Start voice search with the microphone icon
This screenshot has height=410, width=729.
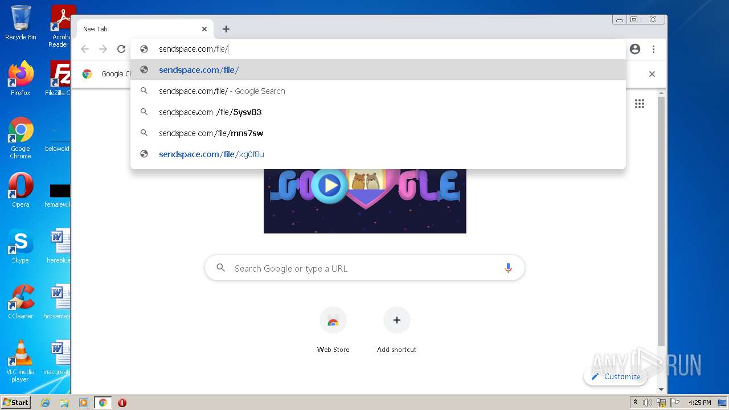[508, 268]
